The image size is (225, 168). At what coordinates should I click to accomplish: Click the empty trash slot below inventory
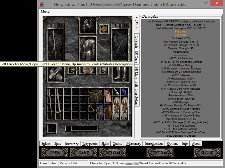tap(52, 129)
